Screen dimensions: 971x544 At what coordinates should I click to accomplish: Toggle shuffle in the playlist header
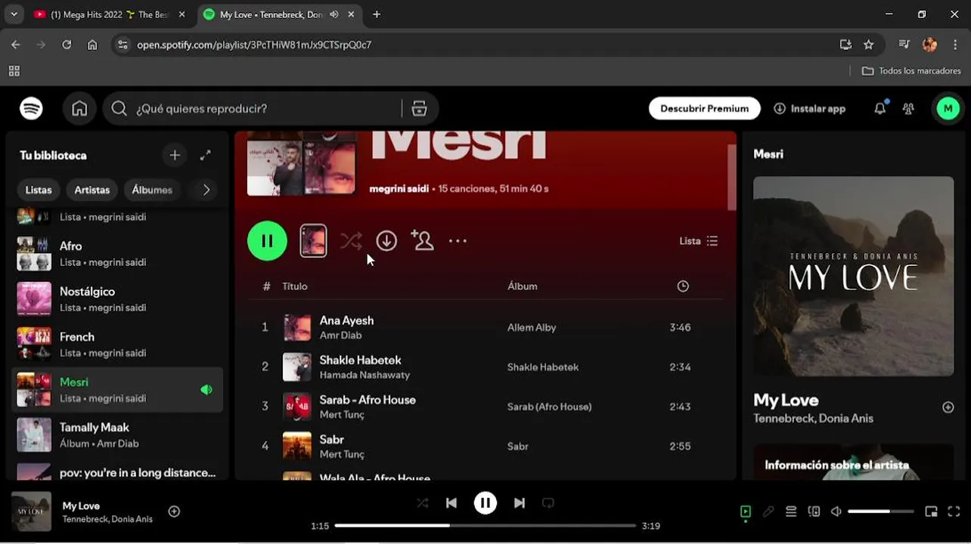click(x=350, y=240)
